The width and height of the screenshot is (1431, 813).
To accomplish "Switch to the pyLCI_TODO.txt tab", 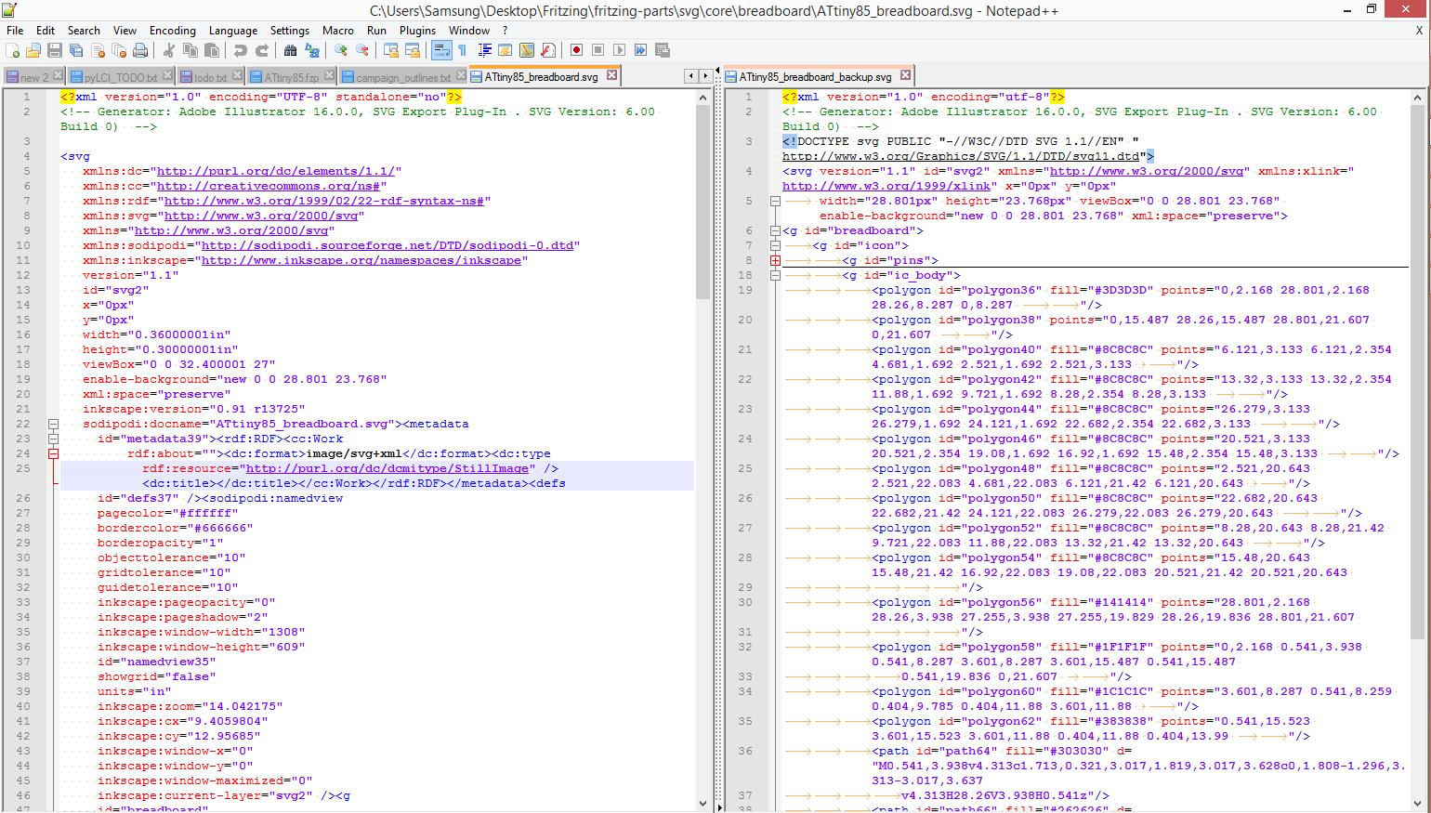I will pos(121,77).
